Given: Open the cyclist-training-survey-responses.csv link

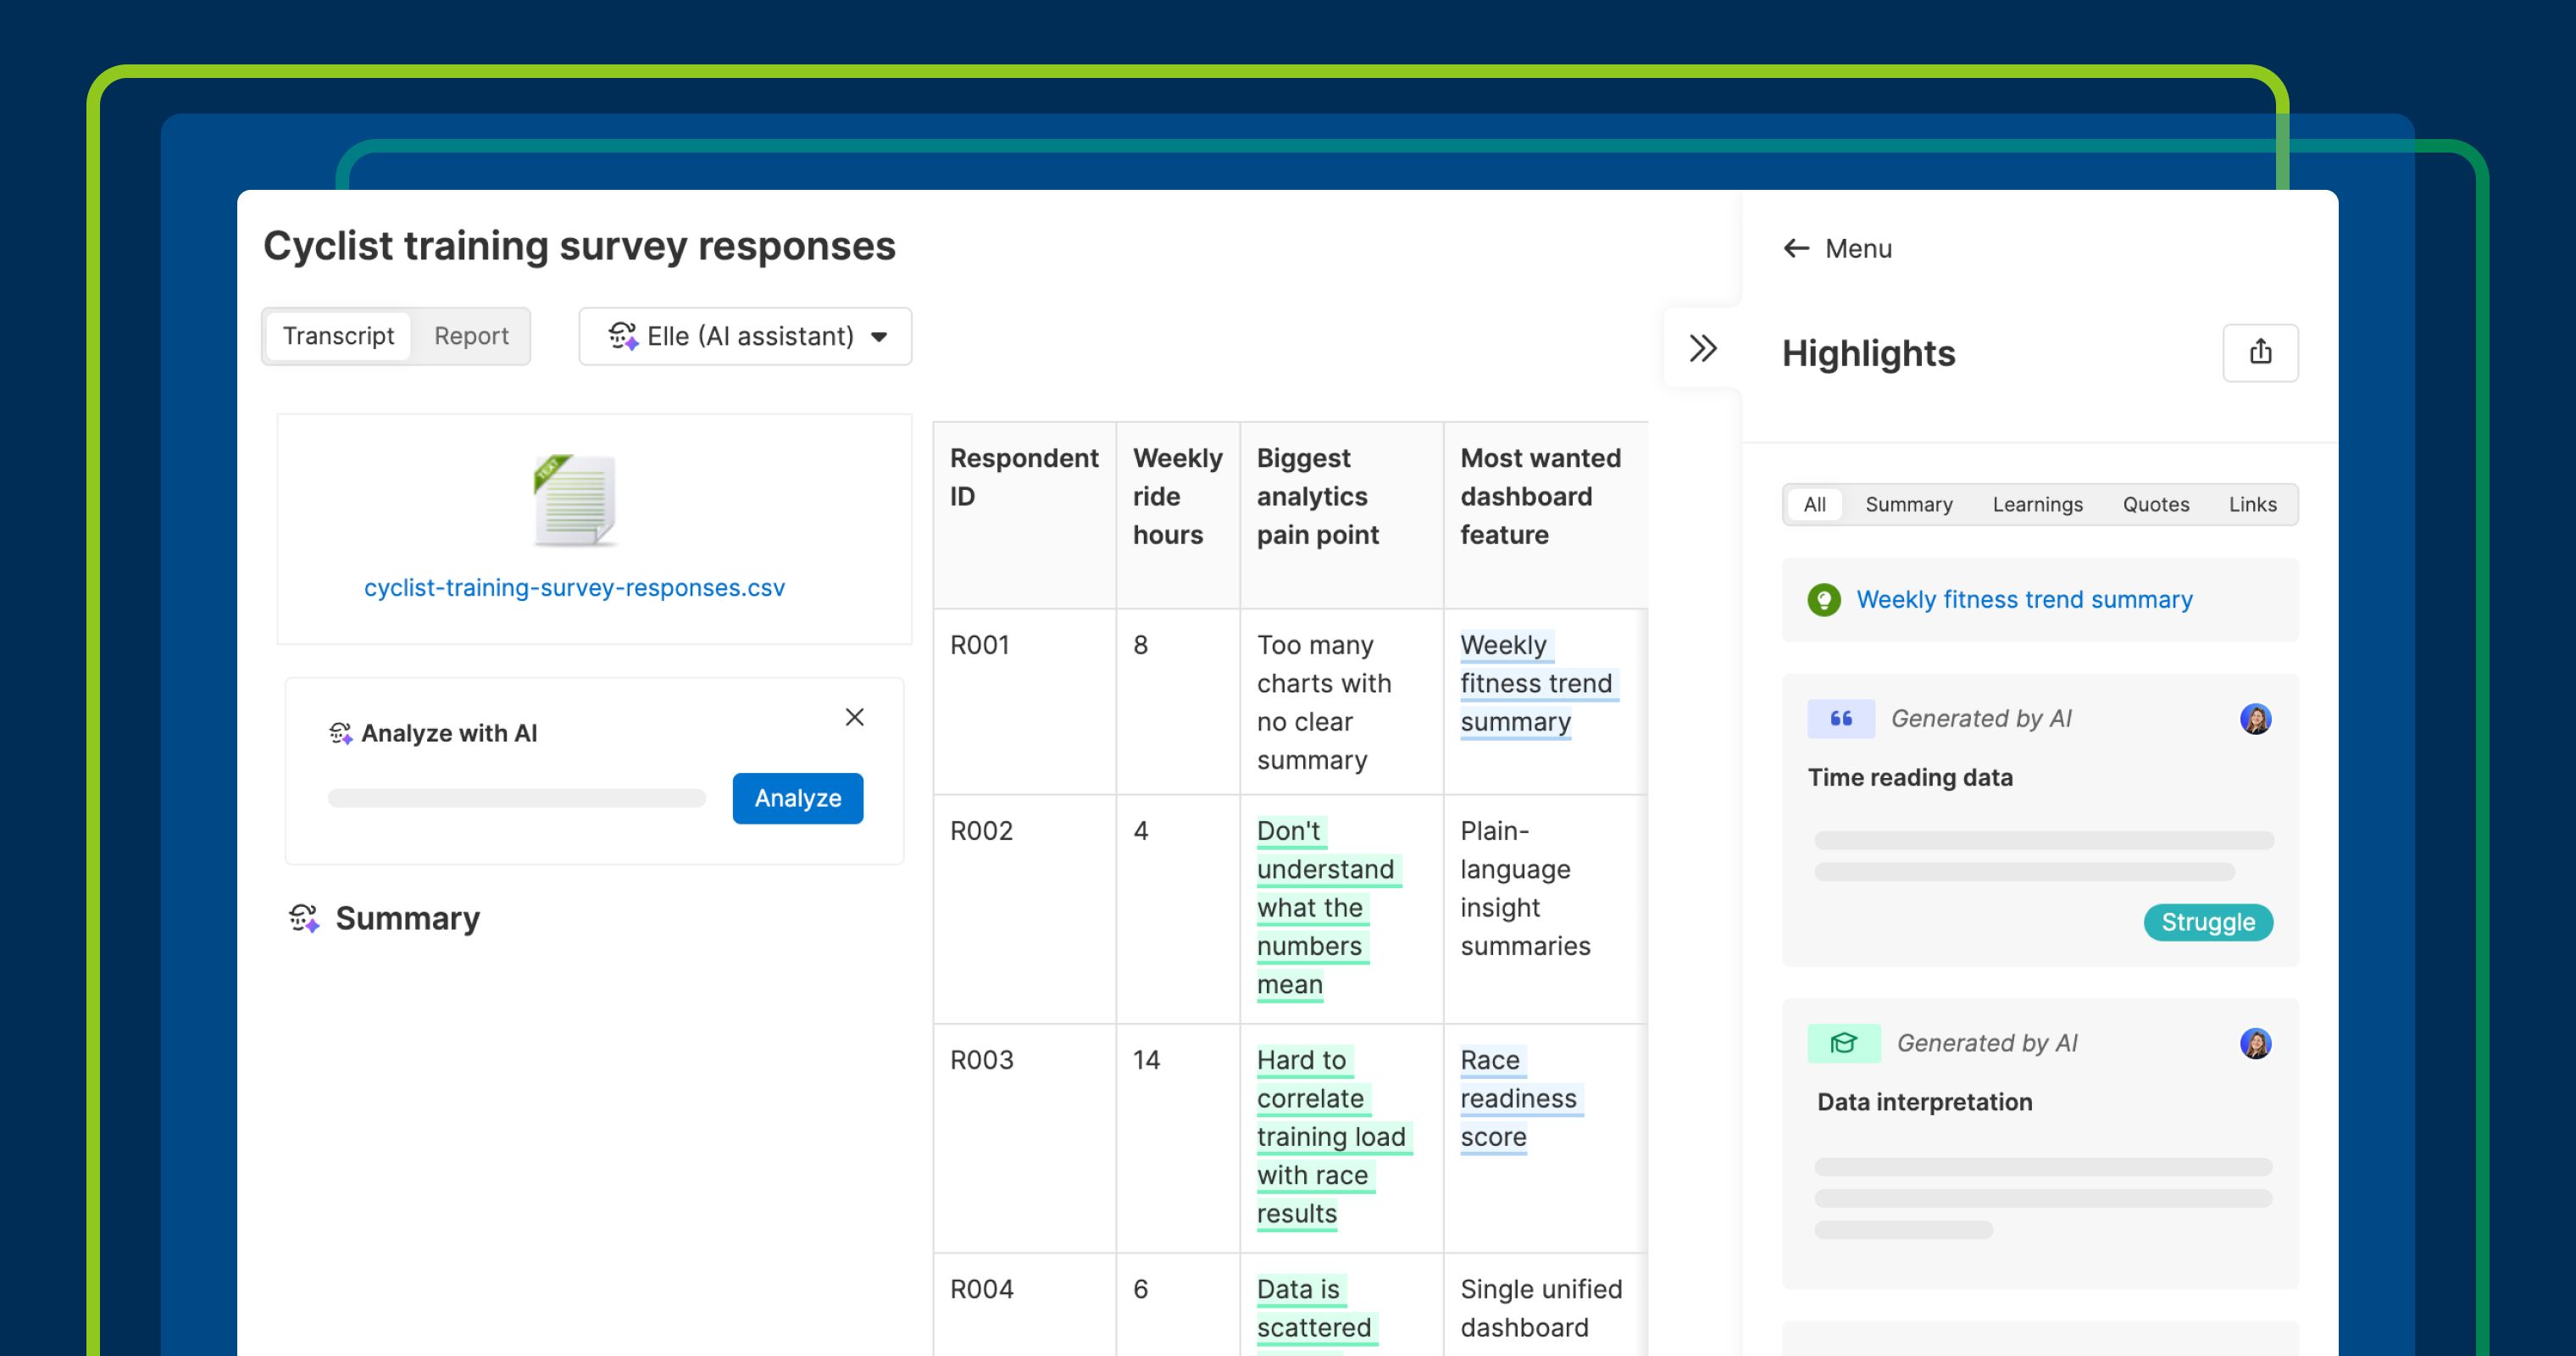Looking at the screenshot, I should tap(574, 587).
